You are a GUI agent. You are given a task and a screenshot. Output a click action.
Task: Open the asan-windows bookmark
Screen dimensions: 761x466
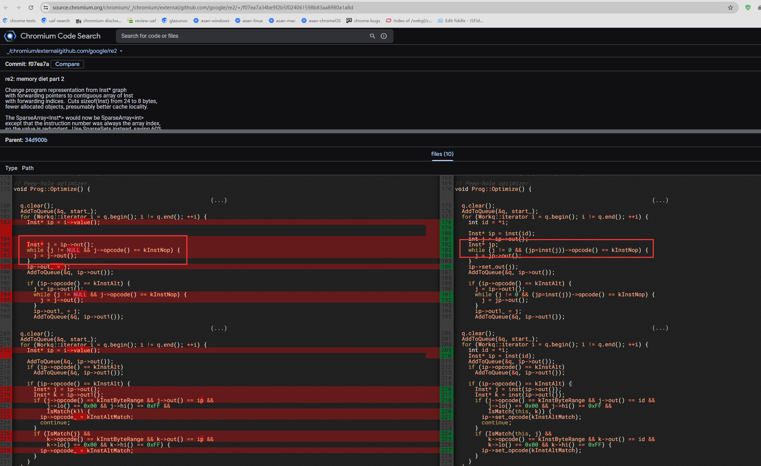211,20
